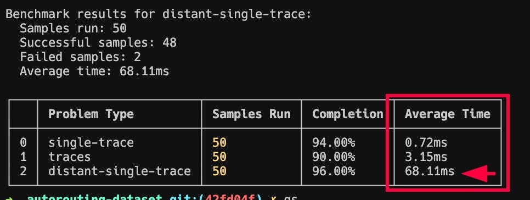This screenshot has height=200, width=530.
Task: Click the 'Problem Type' column header
Action: (91, 114)
